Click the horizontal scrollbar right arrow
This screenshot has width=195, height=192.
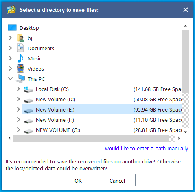pyautogui.click(x=179, y=138)
